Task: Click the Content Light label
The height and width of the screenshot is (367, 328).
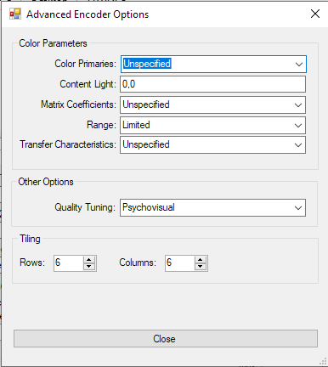Action: pos(88,84)
